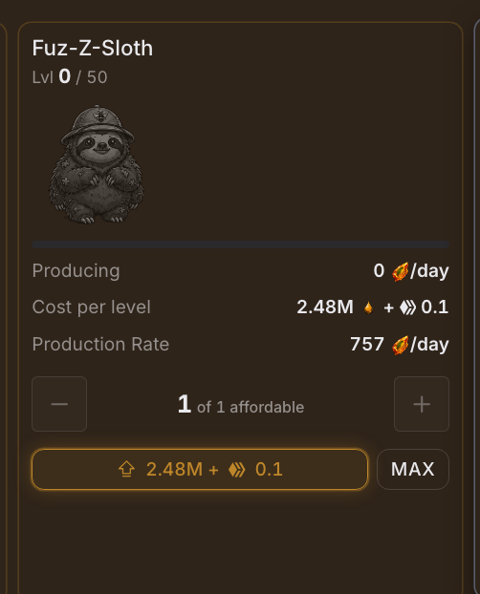Click the minus quantity button
The height and width of the screenshot is (594, 480).
pos(59,404)
